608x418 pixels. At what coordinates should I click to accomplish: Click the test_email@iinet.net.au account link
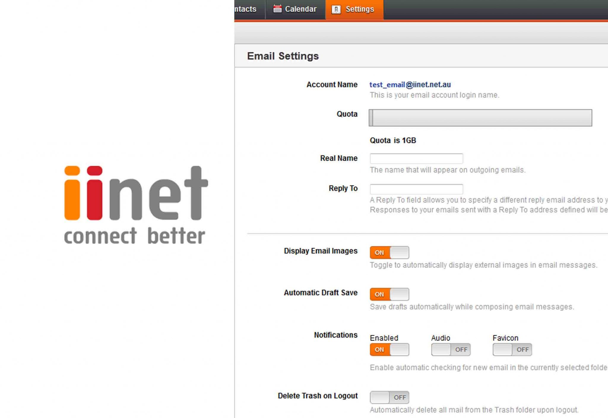click(x=410, y=85)
